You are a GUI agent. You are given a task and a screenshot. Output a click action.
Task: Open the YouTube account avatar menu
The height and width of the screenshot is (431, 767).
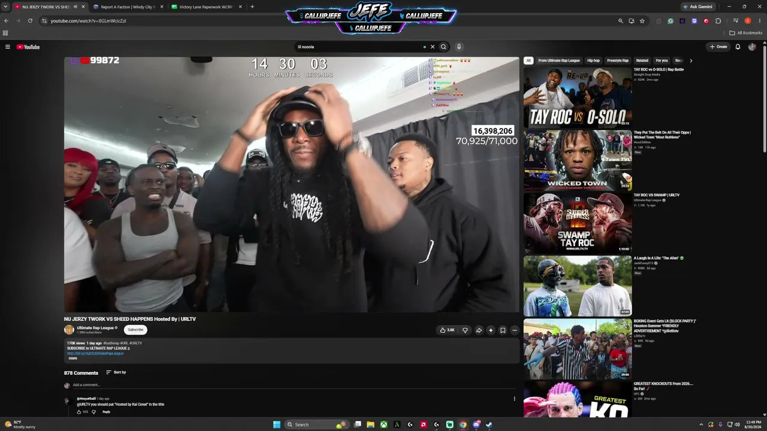click(x=752, y=47)
